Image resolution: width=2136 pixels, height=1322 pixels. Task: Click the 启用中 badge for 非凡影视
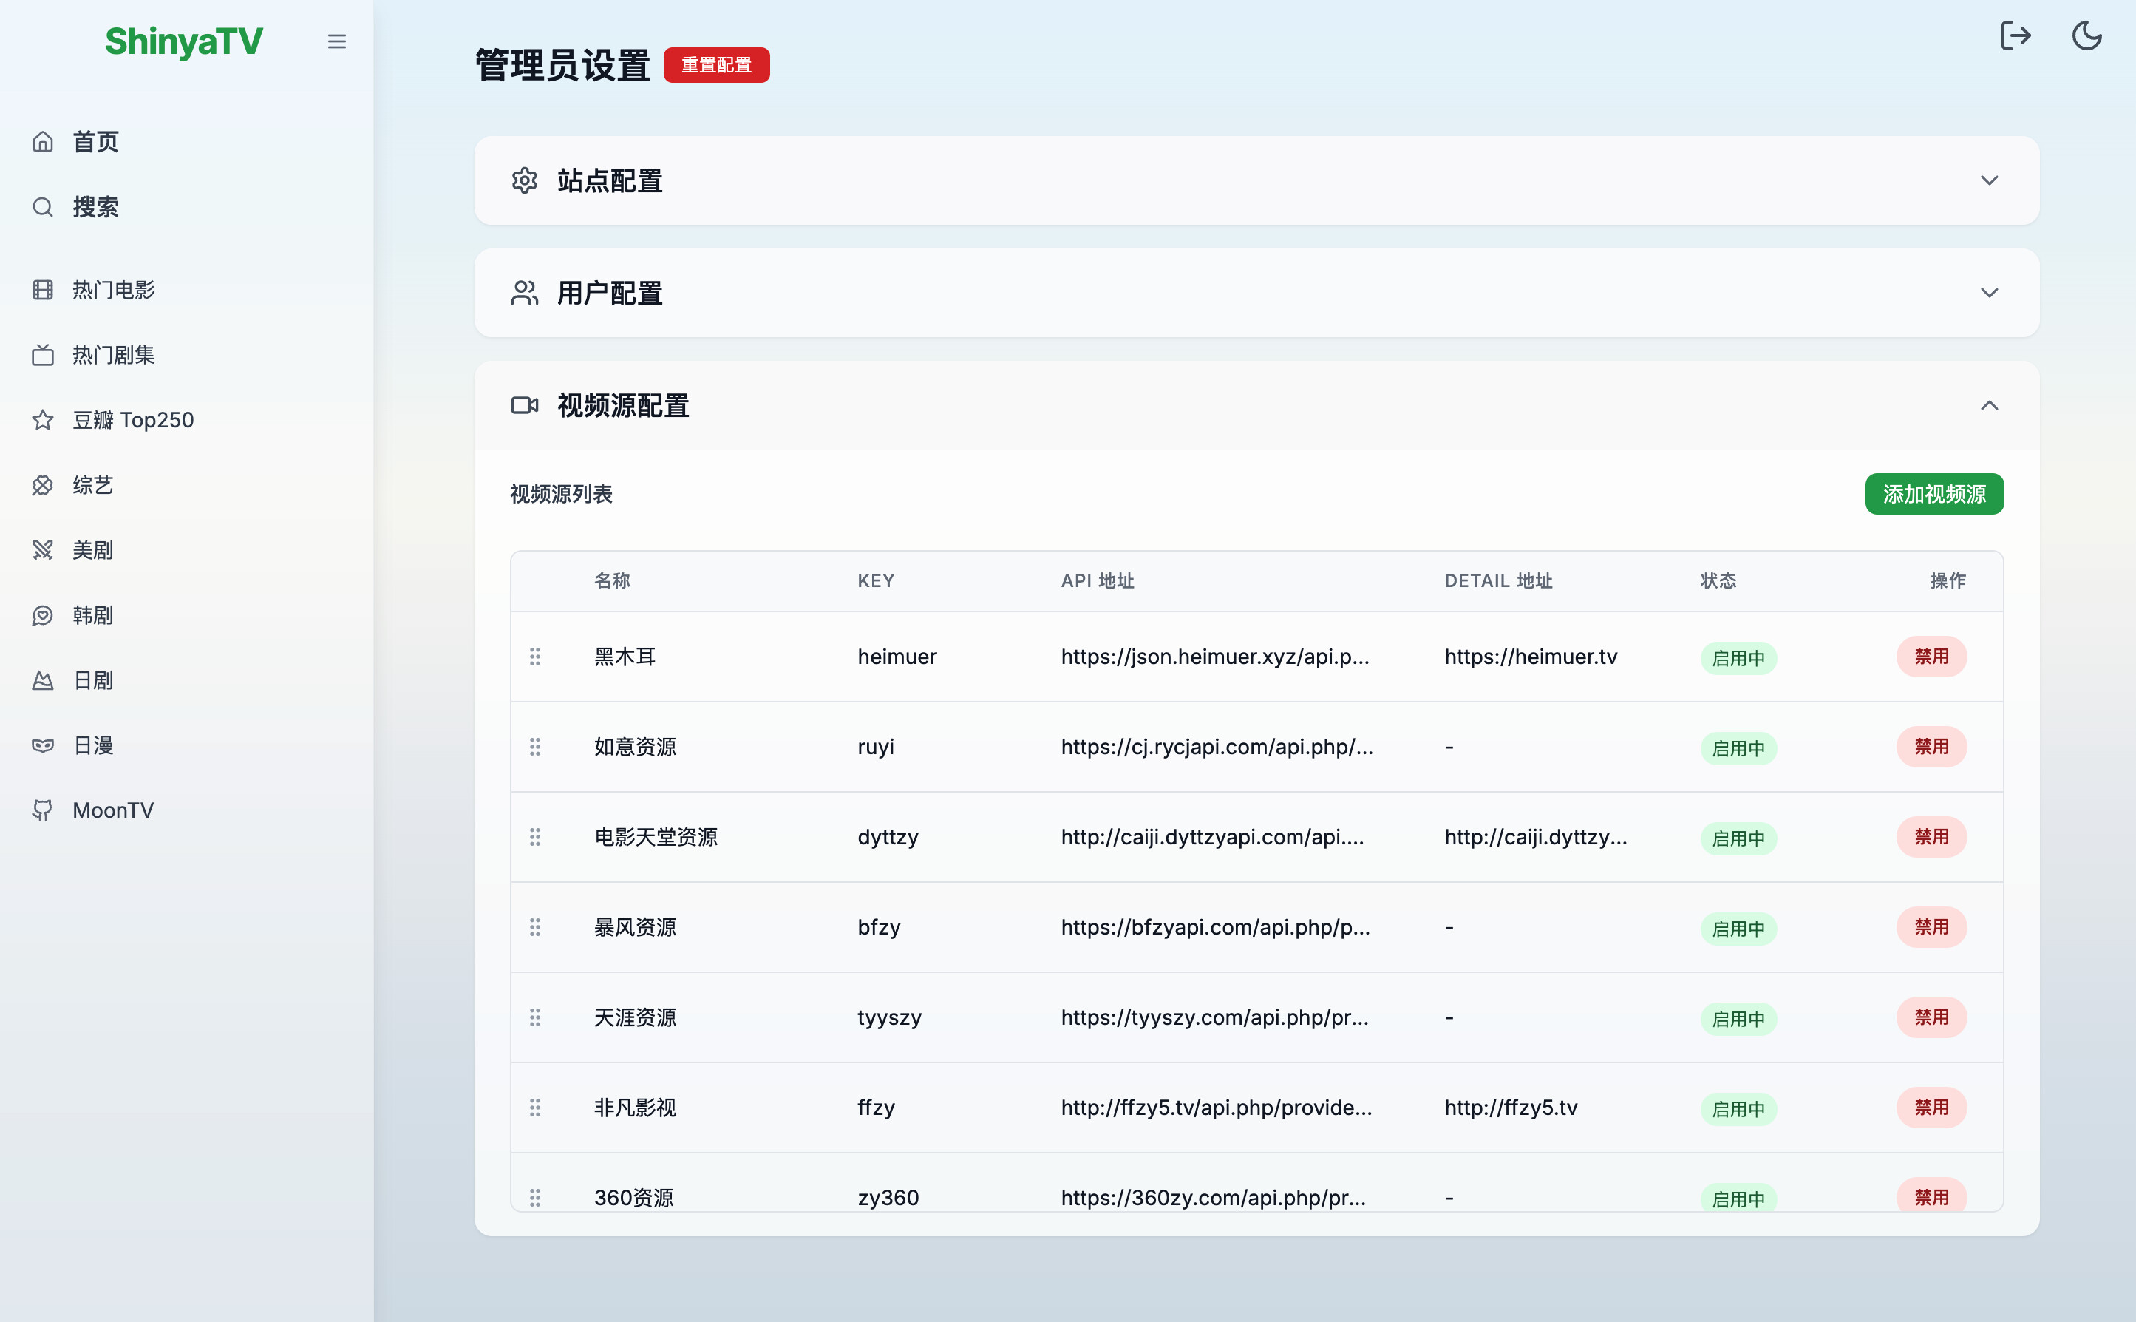click(1738, 1110)
